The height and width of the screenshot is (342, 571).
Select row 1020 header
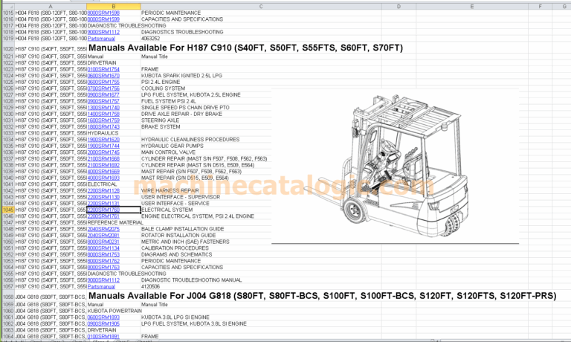pyautogui.click(x=8, y=49)
